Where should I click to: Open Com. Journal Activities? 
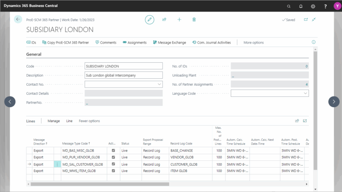click(x=212, y=43)
